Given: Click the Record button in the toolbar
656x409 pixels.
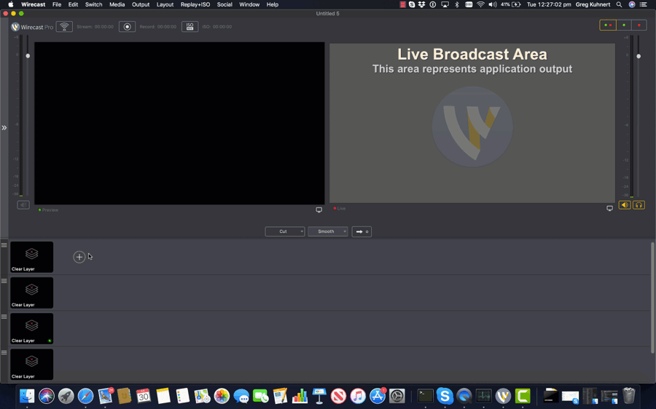Looking at the screenshot, I should [x=127, y=27].
